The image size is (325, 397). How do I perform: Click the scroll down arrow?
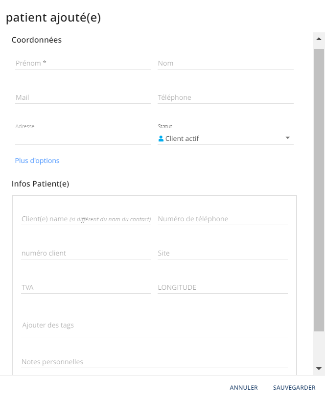(319, 369)
